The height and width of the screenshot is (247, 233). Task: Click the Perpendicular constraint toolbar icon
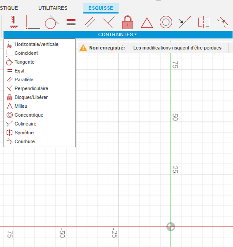pos(109,22)
